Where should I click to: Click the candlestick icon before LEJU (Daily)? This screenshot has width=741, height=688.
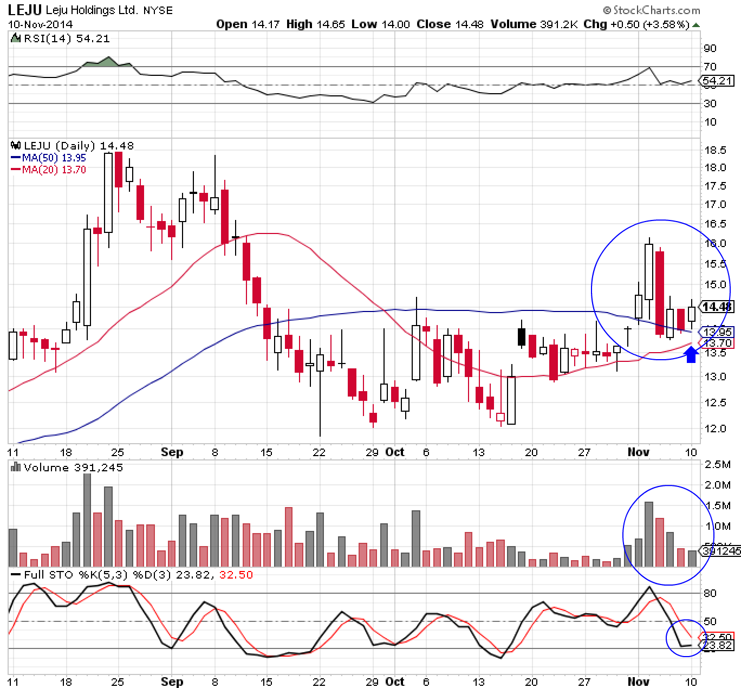pos(16,145)
